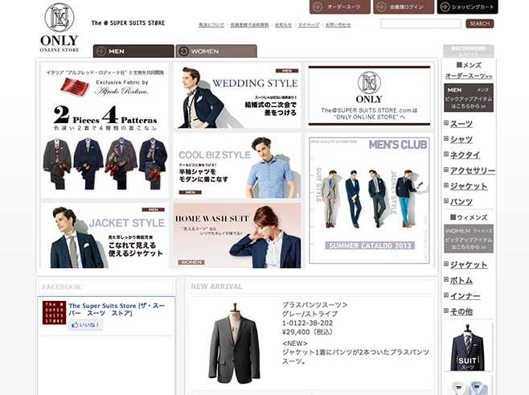Open the 2 Pieces 4 Patterns banner
The width and height of the screenshot is (529, 395).
[105, 130]
